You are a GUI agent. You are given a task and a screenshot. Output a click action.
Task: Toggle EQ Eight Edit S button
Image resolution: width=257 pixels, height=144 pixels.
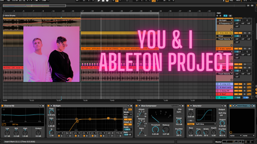click(x=128, y=120)
